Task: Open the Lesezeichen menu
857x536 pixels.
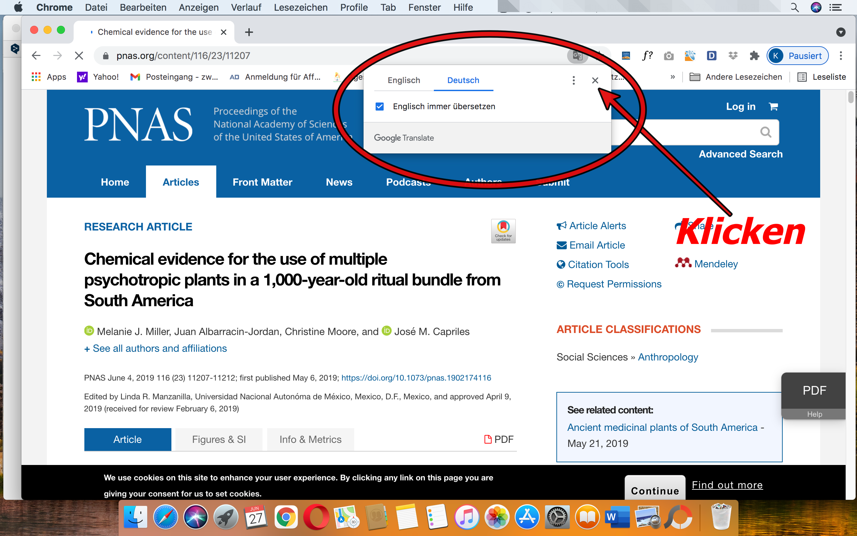Action: coord(300,7)
